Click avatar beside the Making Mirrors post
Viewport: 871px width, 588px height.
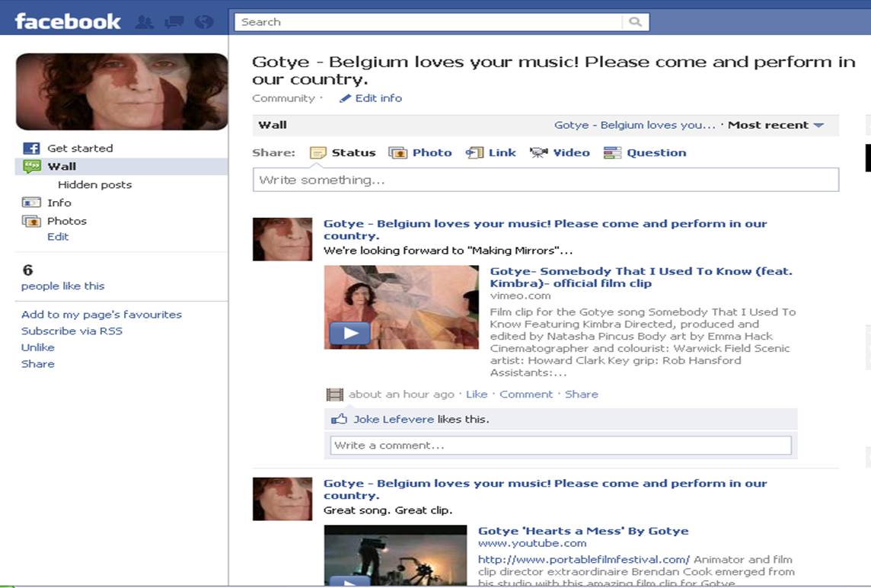coord(282,239)
